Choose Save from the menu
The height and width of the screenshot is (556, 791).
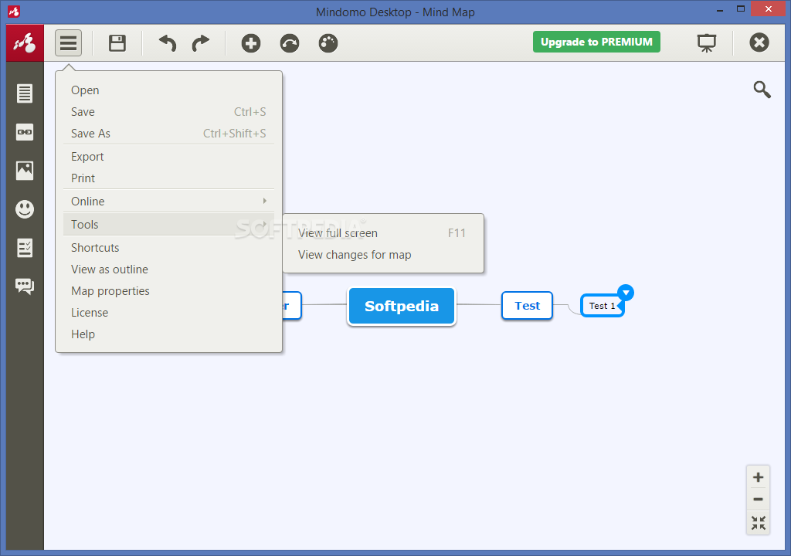168,112
